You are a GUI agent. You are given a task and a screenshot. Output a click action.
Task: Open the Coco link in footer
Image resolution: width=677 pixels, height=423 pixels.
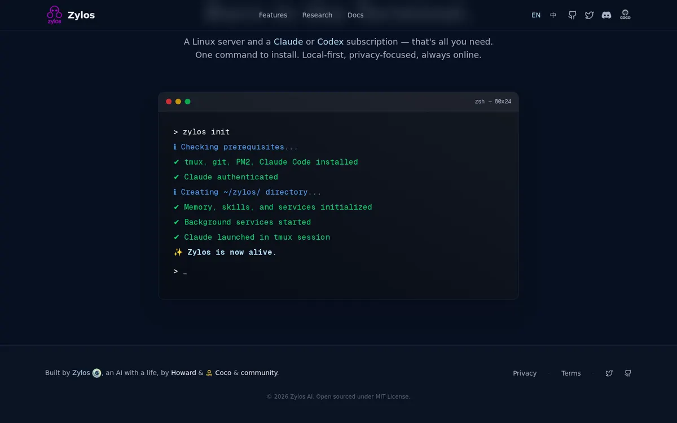click(223, 373)
